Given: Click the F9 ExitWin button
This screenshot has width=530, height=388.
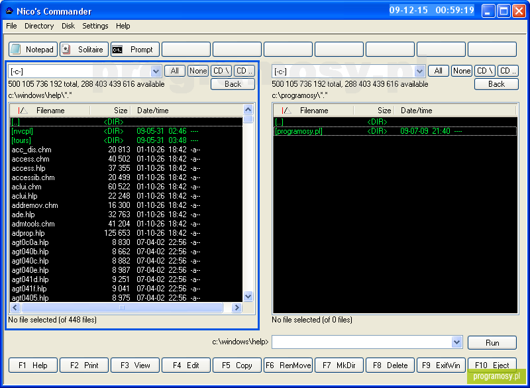Looking at the screenshot, I should coord(441,365).
